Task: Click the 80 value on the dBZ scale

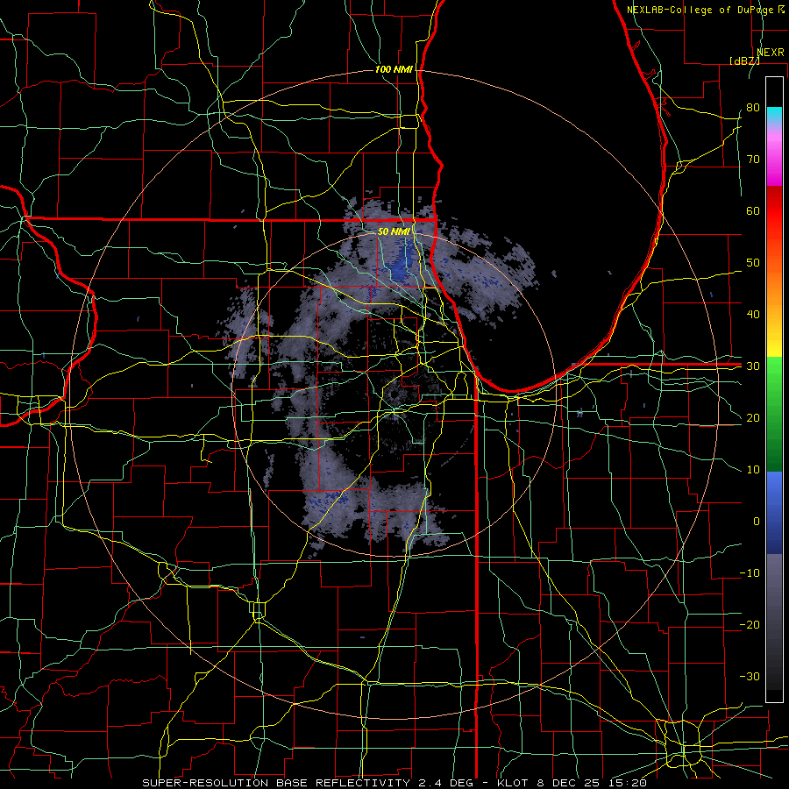Action: pyautogui.click(x=753, y=108)
